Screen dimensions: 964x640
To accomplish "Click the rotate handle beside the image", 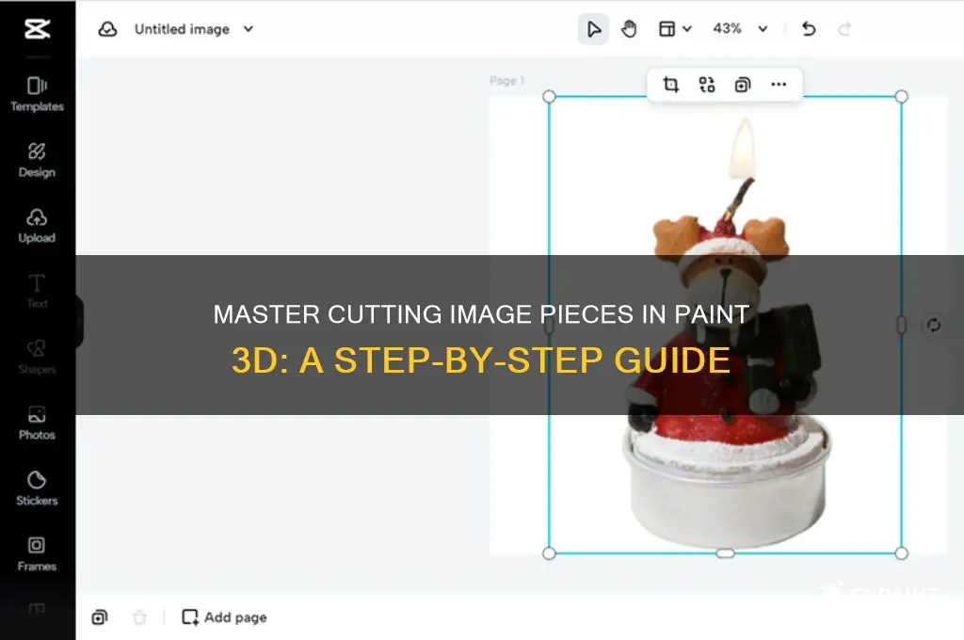I will [933, 325].
